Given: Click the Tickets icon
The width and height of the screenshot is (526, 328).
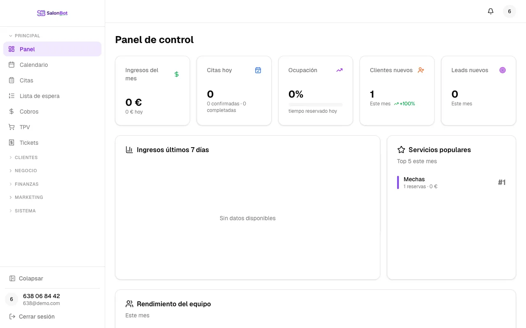Looking at the screenshot, I should 11,143.
